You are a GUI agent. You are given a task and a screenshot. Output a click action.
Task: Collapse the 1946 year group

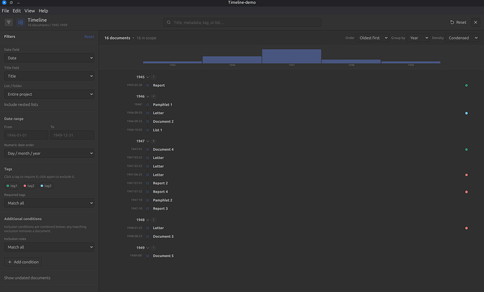coord(147,97)
